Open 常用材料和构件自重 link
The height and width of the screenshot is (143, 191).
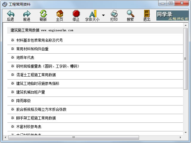(32, 49)
